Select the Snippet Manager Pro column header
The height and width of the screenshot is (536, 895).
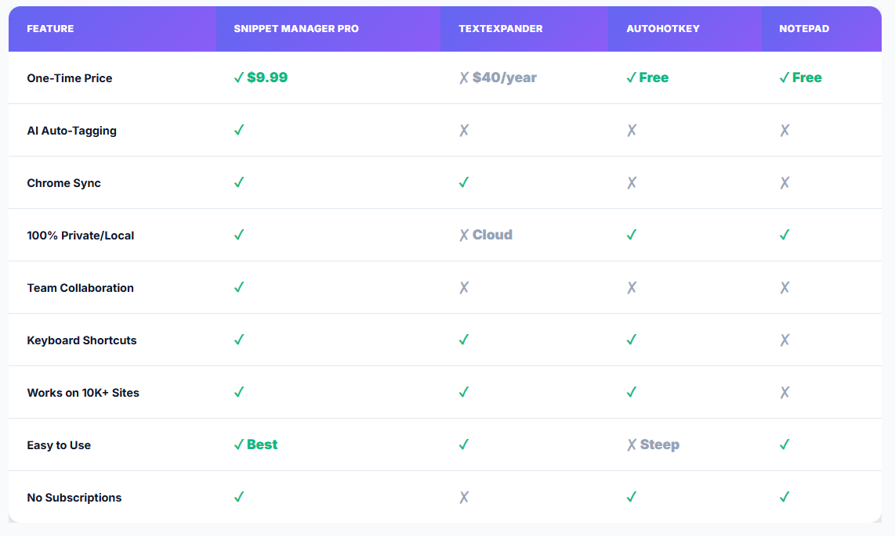click(296, 29)
